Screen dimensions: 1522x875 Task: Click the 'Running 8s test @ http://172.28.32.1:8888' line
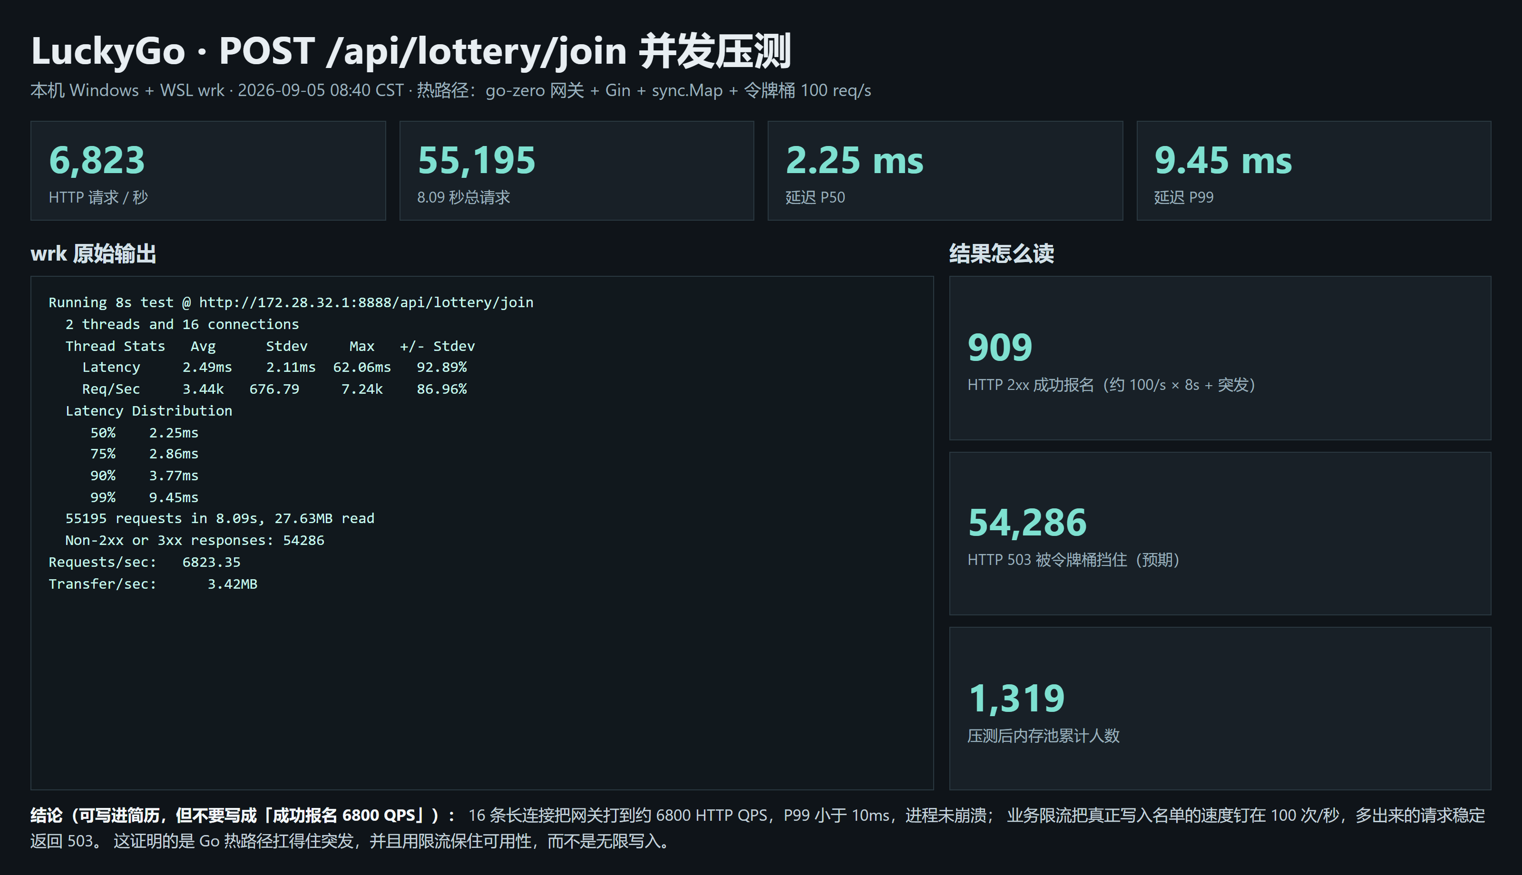(x=291, y=302)
